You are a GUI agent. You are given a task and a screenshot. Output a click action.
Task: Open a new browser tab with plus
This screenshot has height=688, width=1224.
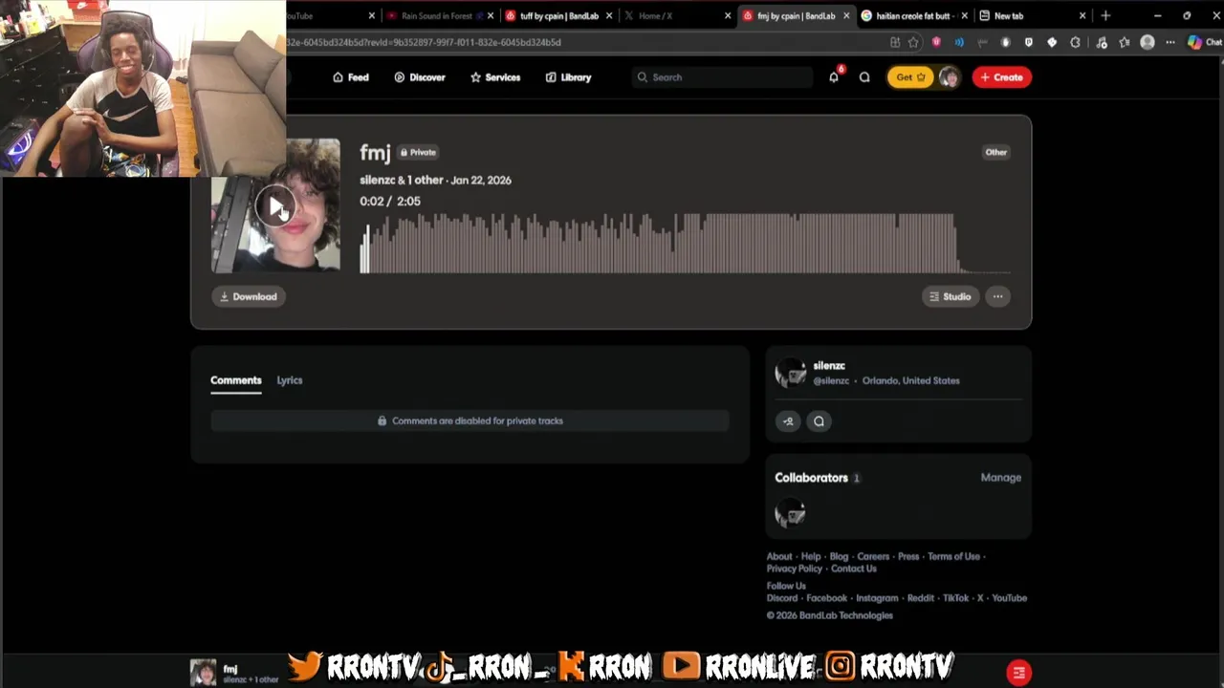(1105, 15)
